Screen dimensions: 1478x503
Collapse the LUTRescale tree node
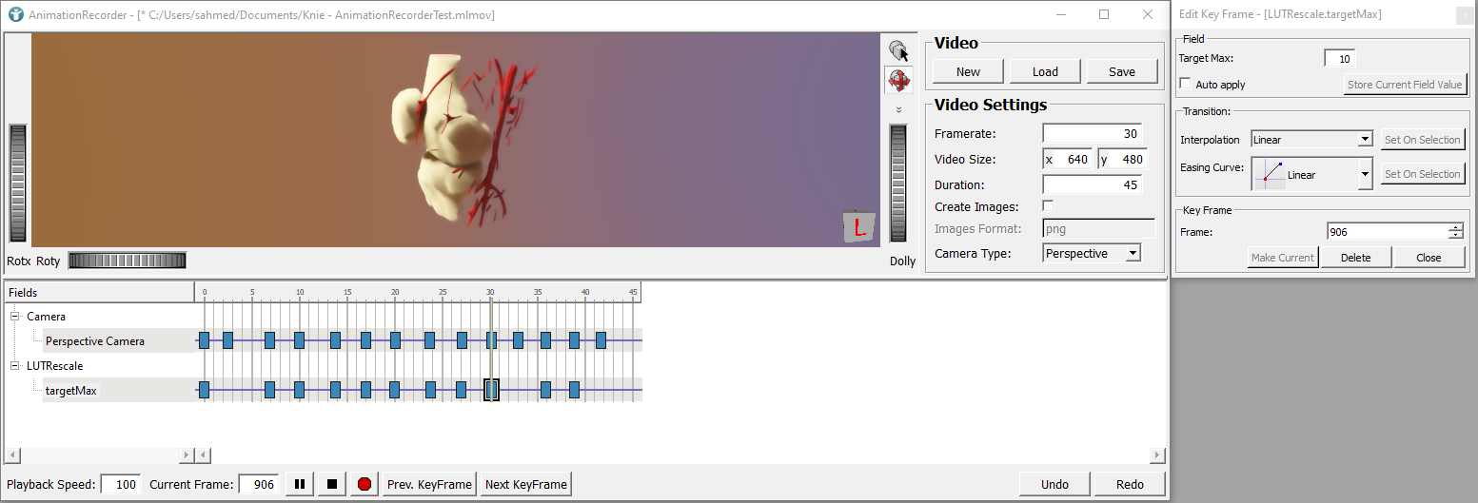[15, 366]
